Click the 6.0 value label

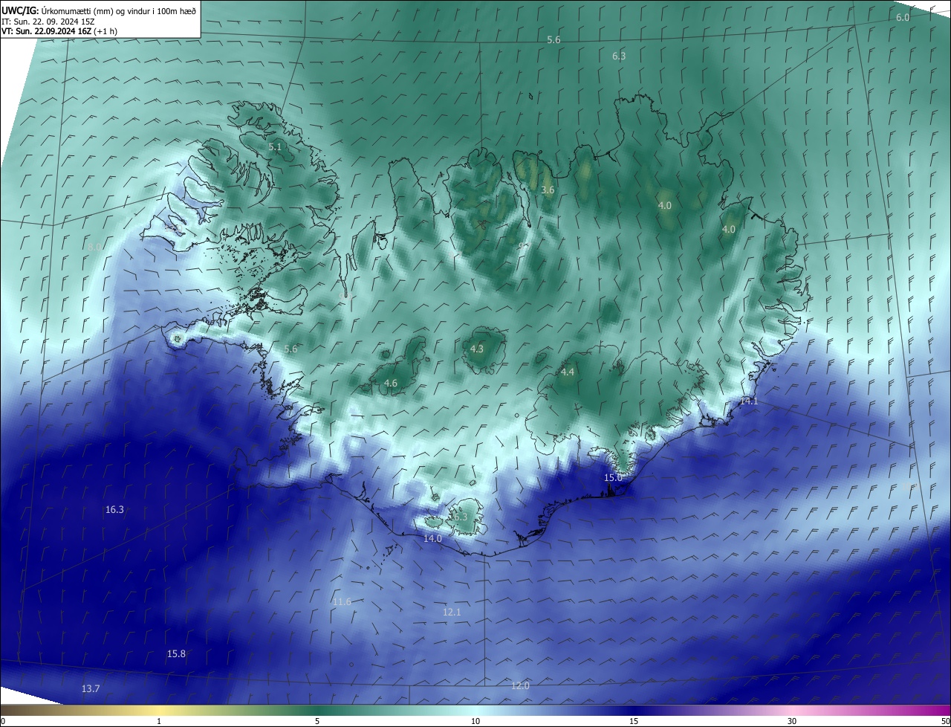point(903,17)
